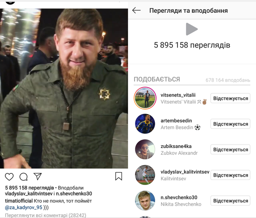View all comments (28242) link
Image resolution: width=256 pixels, height=218 pixels.
point(45,215)
